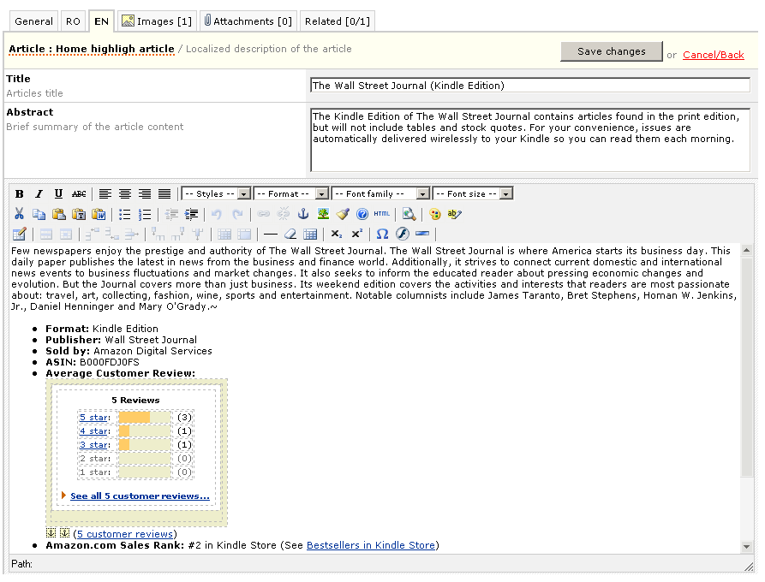Click the Copy icon in editor toolbar

39,213
